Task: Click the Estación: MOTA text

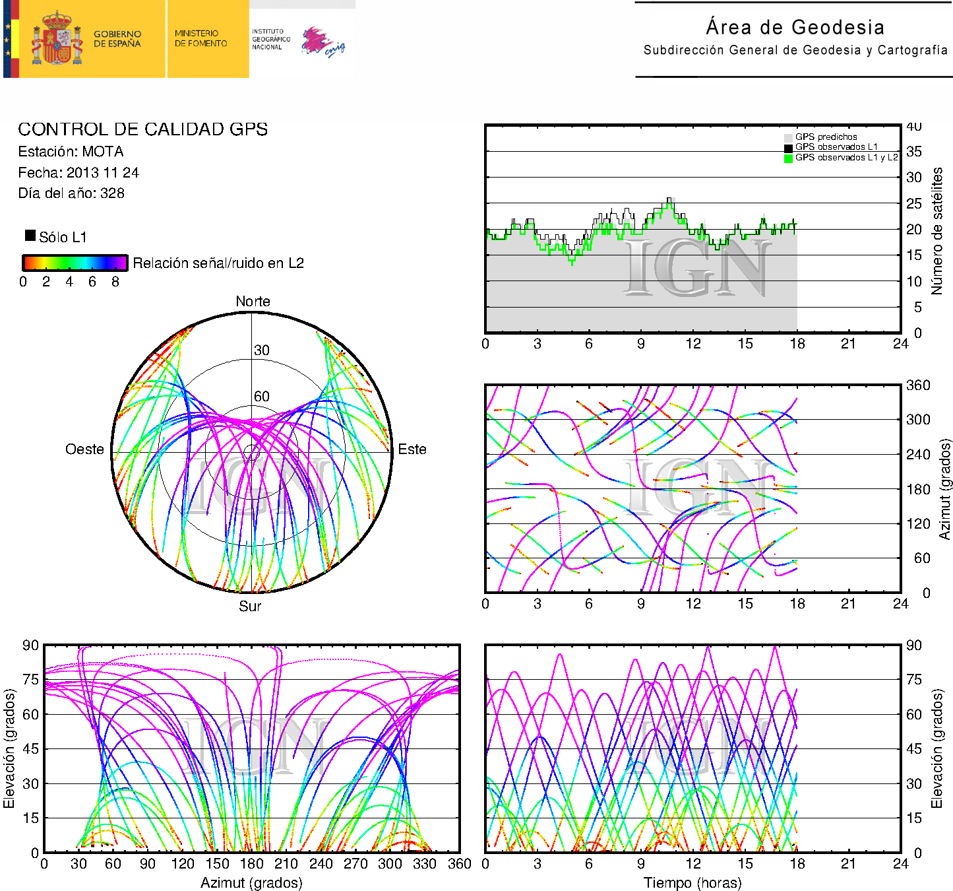Action: pos(71,152)
